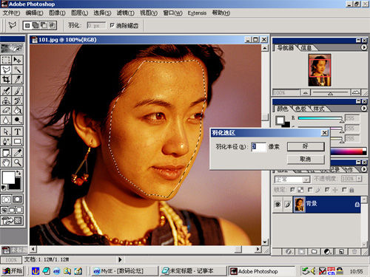Toggle the 消除锯齿 anti-alias checkbox
370x277 pixels.
coord(112,25)
